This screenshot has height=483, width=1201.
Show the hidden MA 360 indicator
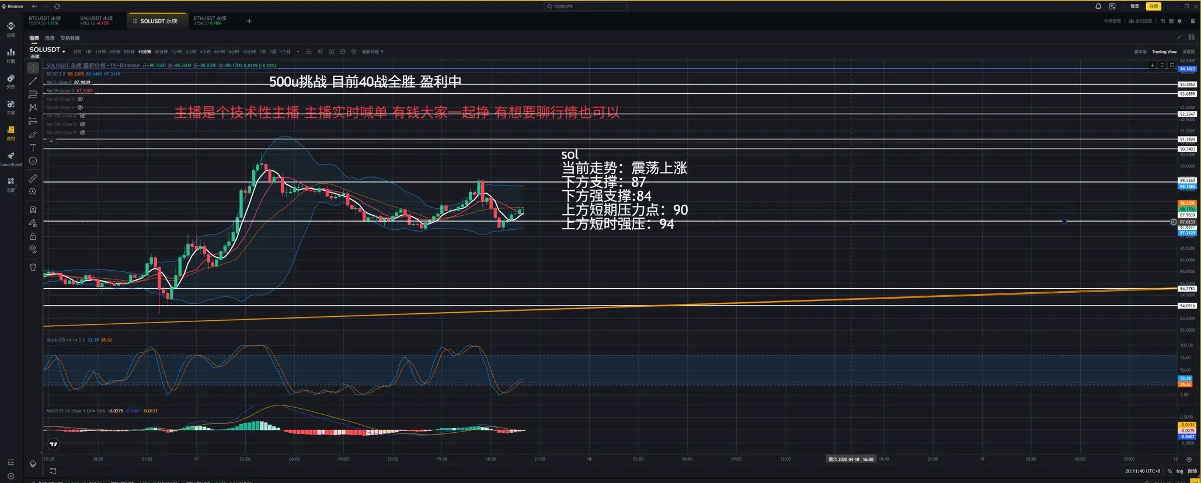[x=82, y=132]
